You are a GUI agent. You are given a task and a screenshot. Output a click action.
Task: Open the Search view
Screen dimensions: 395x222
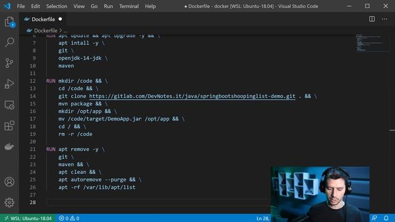(9, 42)
